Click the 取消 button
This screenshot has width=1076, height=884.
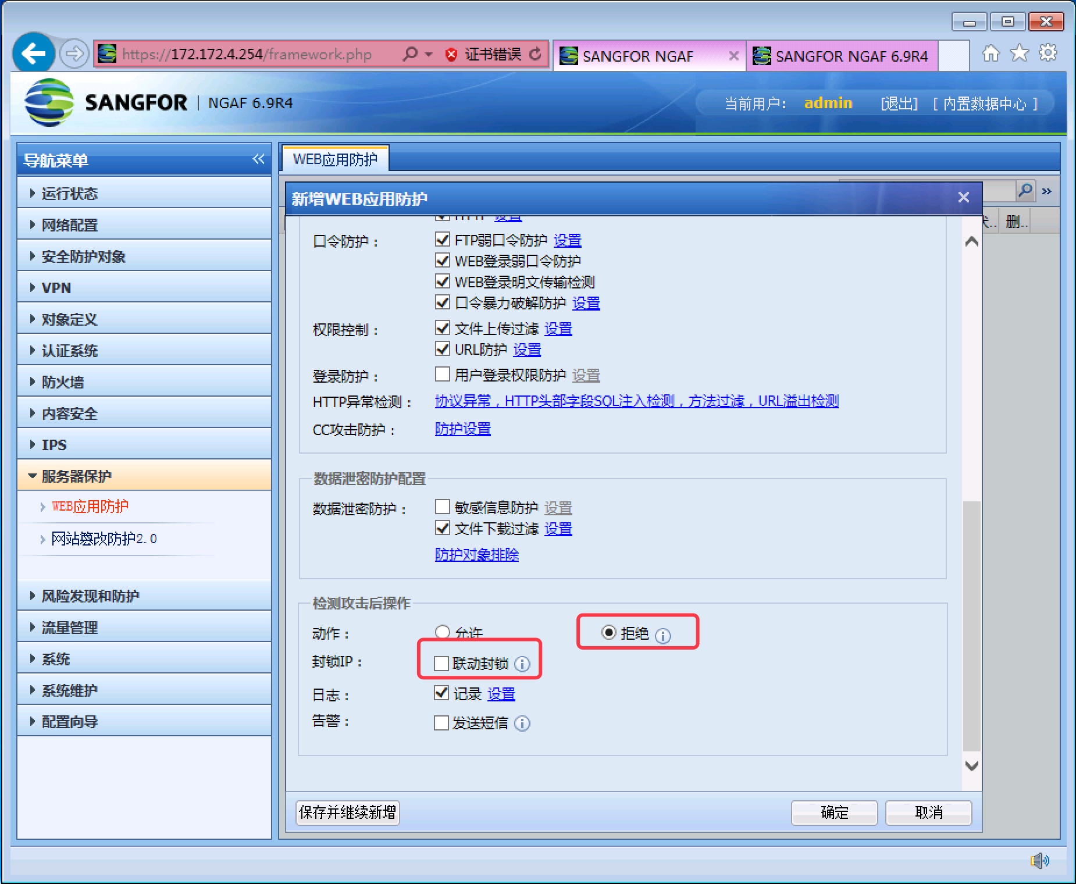(928, 812)
